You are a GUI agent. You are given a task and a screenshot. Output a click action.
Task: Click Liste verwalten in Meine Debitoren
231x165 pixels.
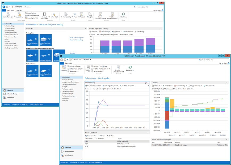(x=91, y=136)
